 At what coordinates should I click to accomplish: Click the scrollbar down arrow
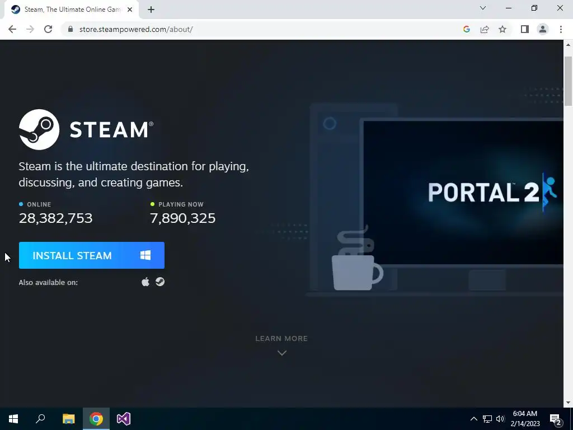coord(568,403)
